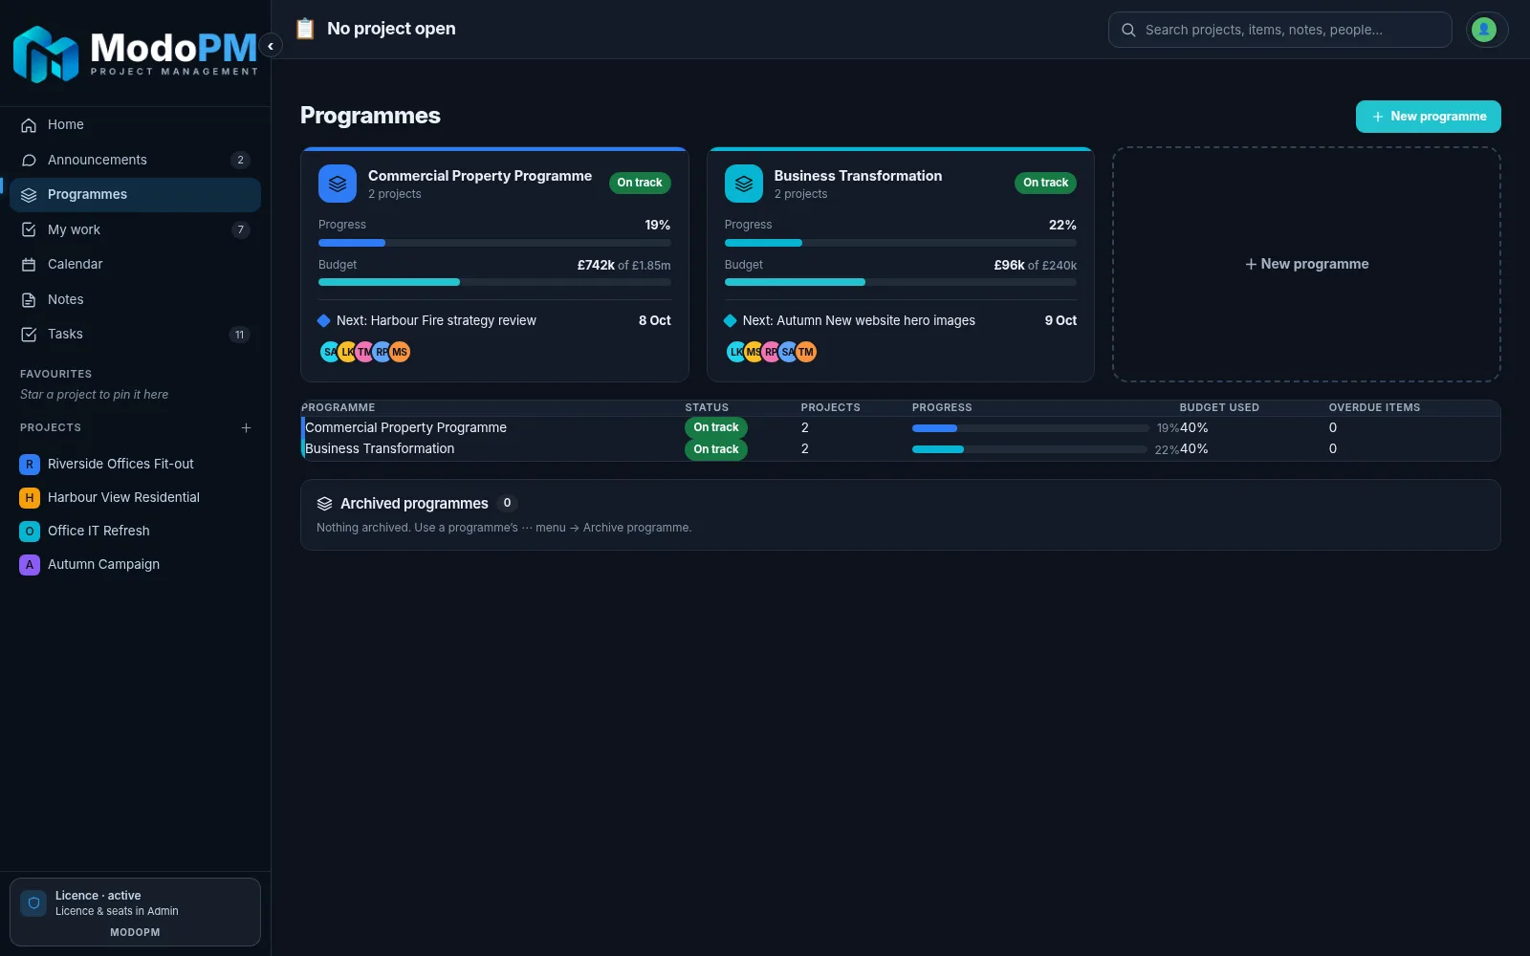Add a project with the plus icon

246,428
